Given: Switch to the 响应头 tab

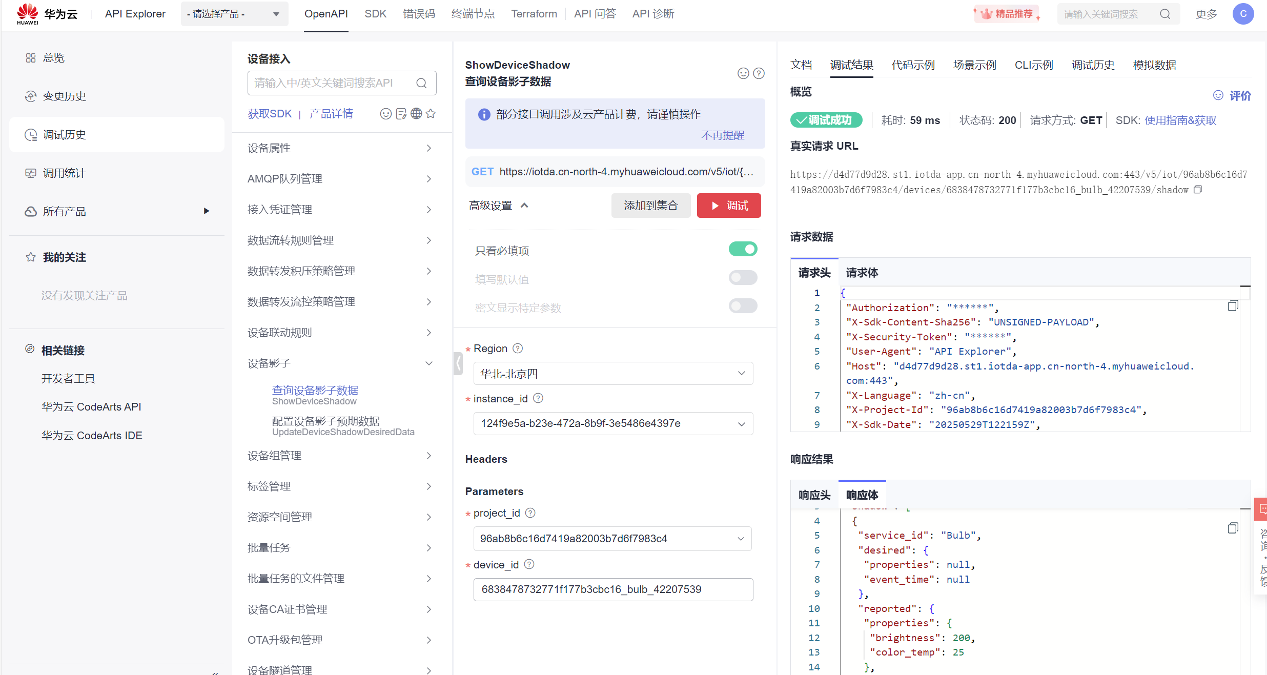Looking at the screenshot, I should click(814, 495).
